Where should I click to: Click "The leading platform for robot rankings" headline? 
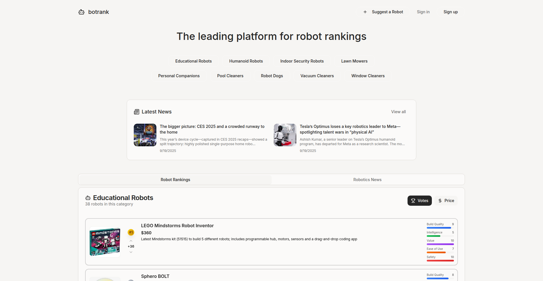pos(271,37)
